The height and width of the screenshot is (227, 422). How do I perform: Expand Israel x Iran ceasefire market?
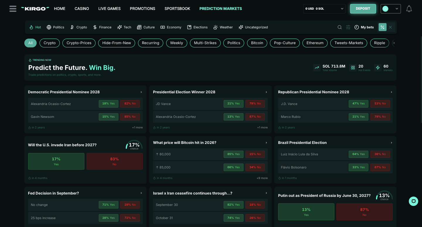coord(266,193)
